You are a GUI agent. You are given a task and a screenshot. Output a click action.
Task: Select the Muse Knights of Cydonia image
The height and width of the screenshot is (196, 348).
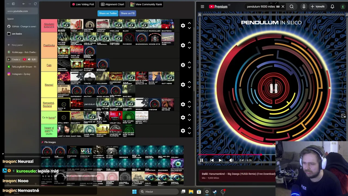coord(86,152)
